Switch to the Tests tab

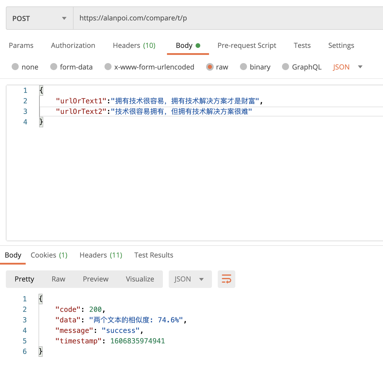point(302,46)
